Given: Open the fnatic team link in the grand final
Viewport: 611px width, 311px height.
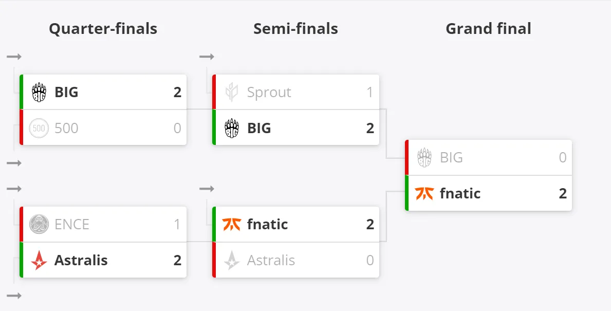Looking at the screenshot, I should coord(460,193).
